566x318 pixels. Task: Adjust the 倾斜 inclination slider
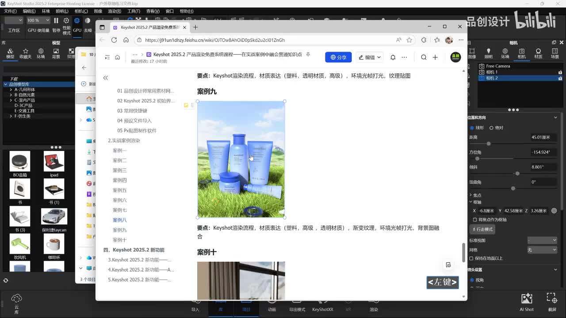point(517,174)
